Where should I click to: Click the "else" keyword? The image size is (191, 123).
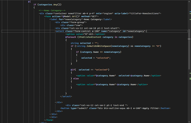pyautogui.click(x=76, y=78)
